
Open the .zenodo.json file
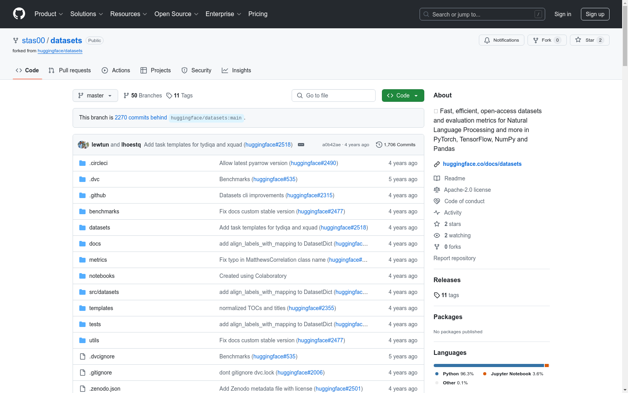(105, 389)
